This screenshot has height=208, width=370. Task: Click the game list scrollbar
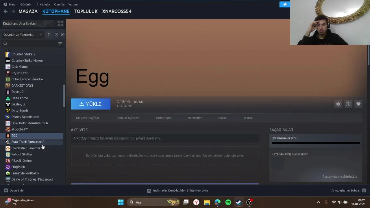64,95
